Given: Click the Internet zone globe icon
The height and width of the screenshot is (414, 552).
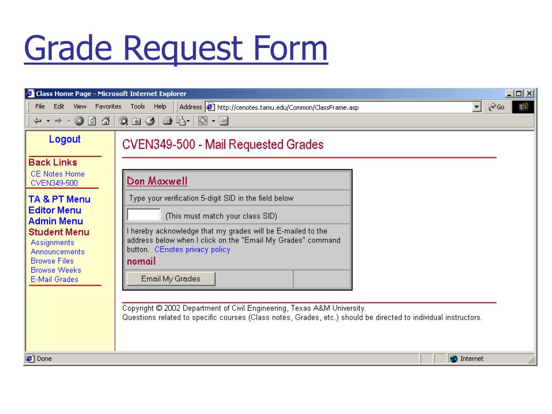Looking at the screenshot, I should click(x=454, y=358).
